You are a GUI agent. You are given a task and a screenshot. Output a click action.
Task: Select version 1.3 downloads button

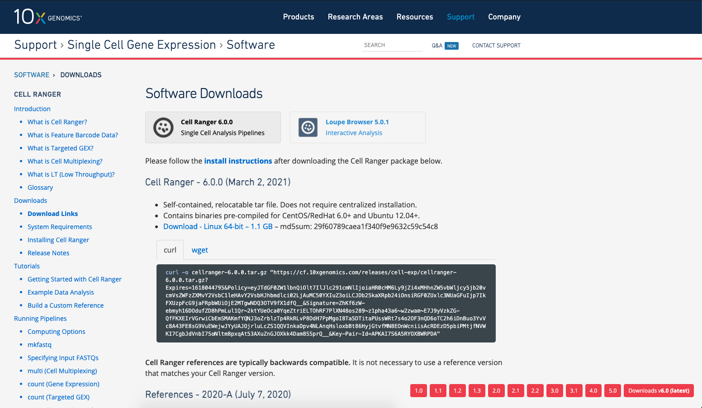point(477,391)
